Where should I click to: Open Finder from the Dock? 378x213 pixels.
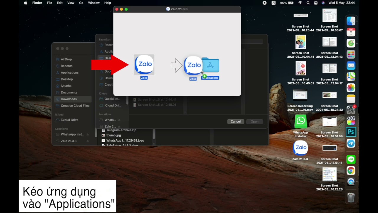click(x=351, y=21)
